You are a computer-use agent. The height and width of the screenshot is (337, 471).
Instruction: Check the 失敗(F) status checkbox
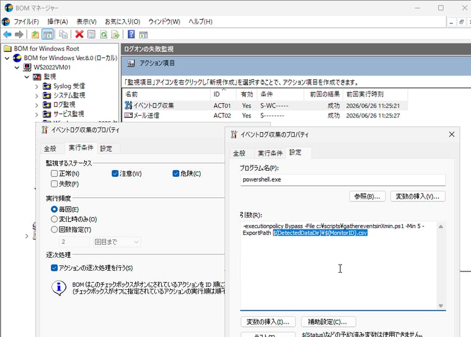(x=54, y=184)
